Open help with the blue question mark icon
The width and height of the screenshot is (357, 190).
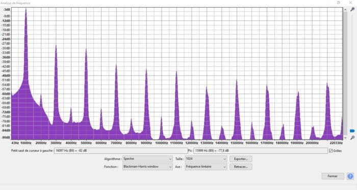pos(350,176)
